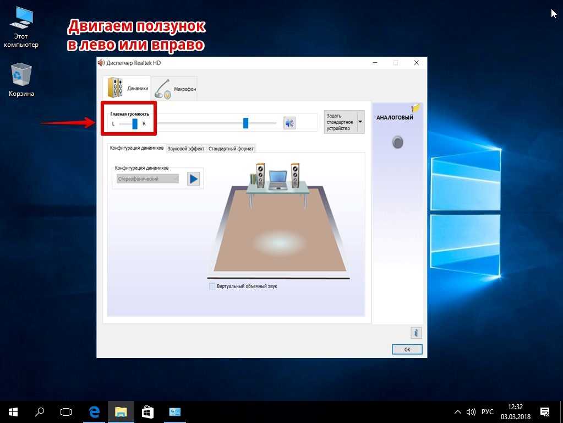This screenshot has height=423, width=563.
Task: Enable the Виртуальный объемный звук checkbox
Action: coord(212,286)
